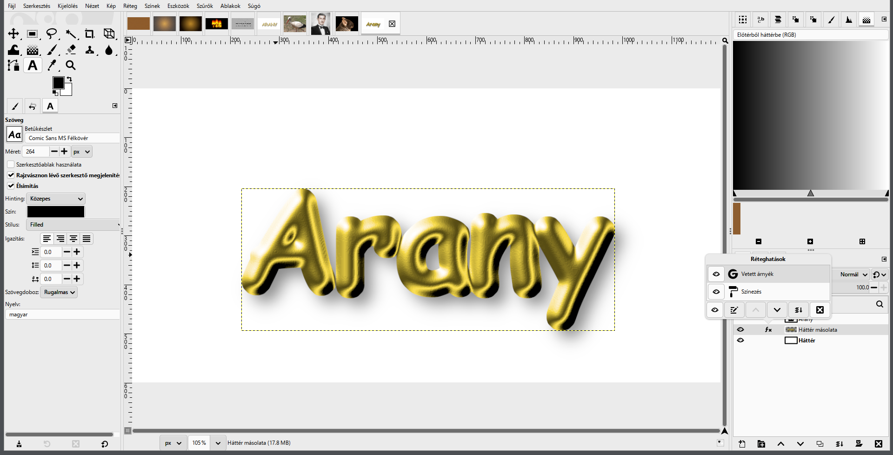Hide the Háttér layer

(740, 340)
